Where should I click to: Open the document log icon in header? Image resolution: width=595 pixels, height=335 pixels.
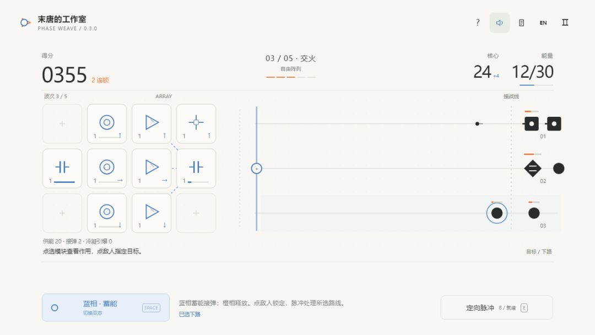(521, 23)
